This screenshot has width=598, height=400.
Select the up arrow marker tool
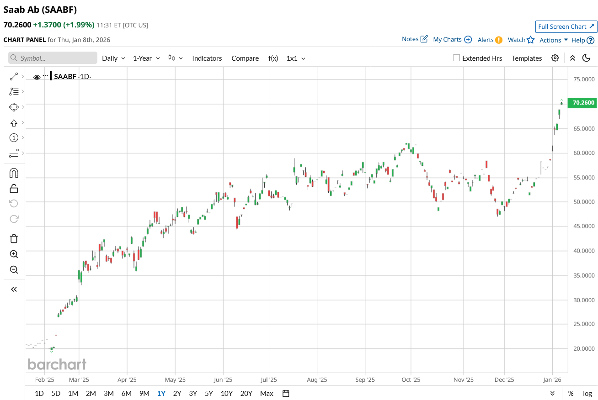pos(14,123)
